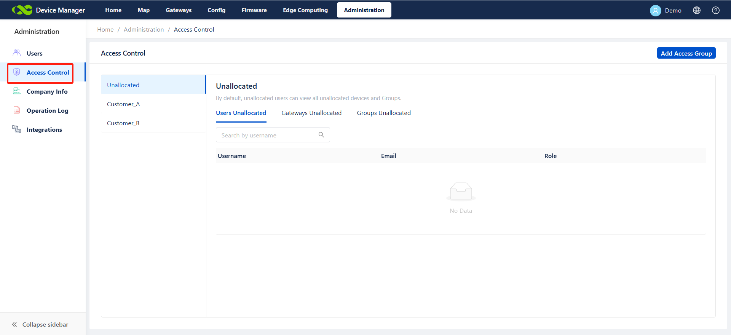Viewport: 731px width, 335px height.
Task: Select the Customer_B access group
Action: (x=123, y=123)
